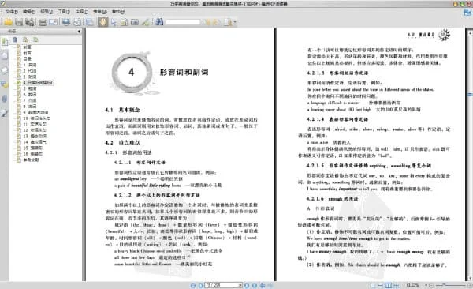The height and width of the screenshot is (289, 473).
Task: Select the bookmark numbered 10
Action: click(x=37, y=118)
